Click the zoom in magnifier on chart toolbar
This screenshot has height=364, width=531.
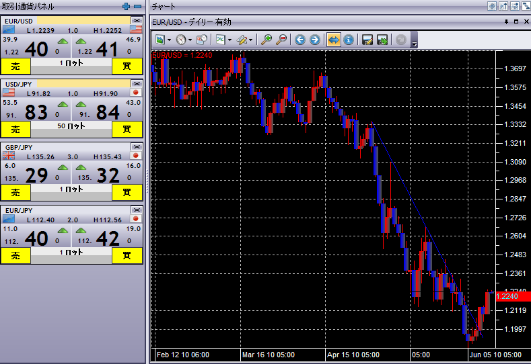pyautogui.click(x=267, y=40)
